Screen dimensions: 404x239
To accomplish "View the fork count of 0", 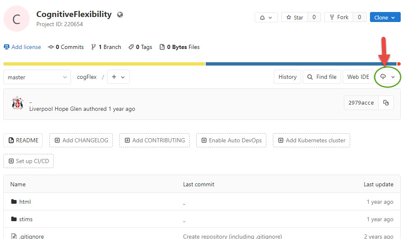I will tap(360, 17).
